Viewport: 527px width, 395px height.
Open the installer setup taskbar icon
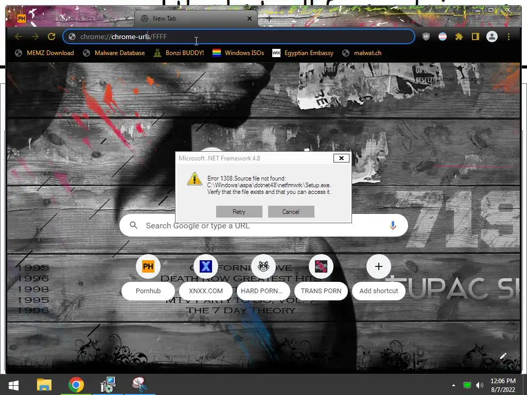108,385
